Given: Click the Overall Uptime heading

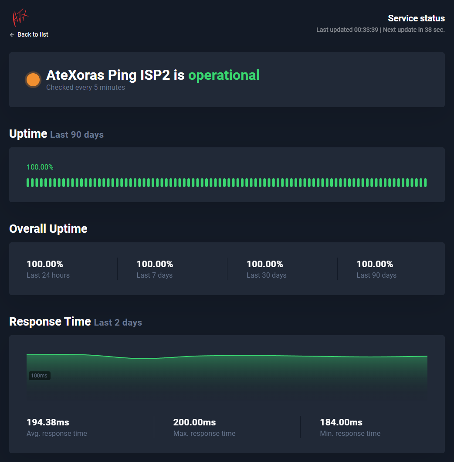Looking at the screenshot, I should [48, 229].
